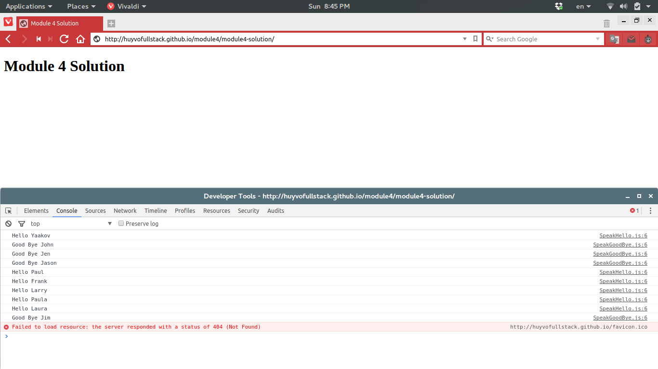Open the trash of closed tabs
Image resolution: width=658 pixels, height=369 pixels.
tap(606, 23)
